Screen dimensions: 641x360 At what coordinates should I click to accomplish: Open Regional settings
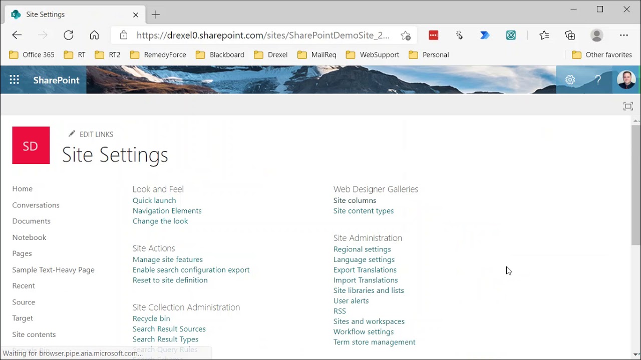pyautogui.click(x=363, y=249)
